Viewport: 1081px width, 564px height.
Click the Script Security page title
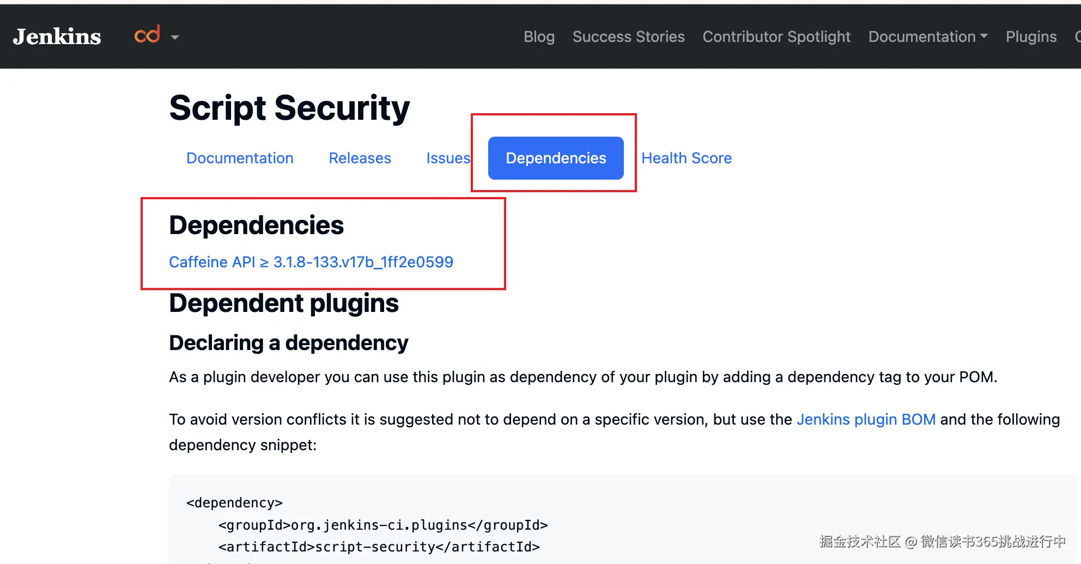tap(289, 108)
